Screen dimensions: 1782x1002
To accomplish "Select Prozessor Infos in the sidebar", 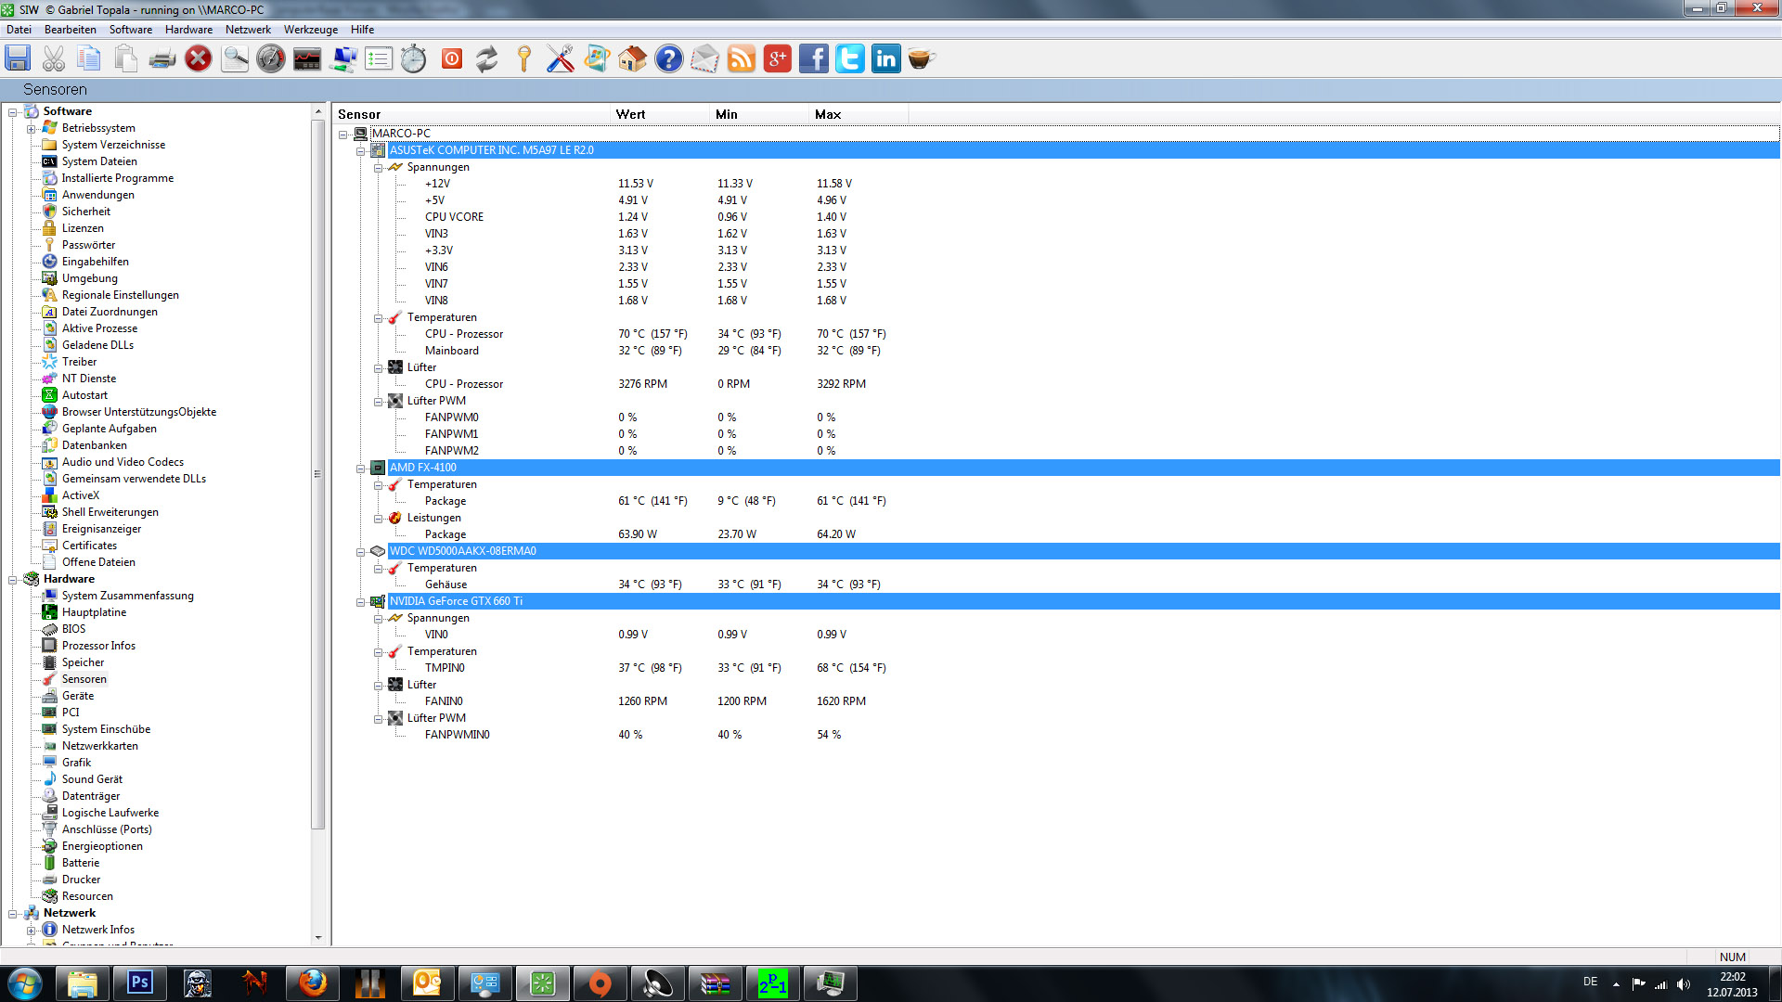I will coord(98,646).
